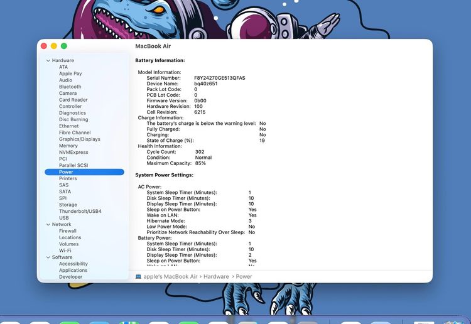The image size is (471, 324).
Task: Click the AC Power Hibernate Mode value 3
Action: 250,221
